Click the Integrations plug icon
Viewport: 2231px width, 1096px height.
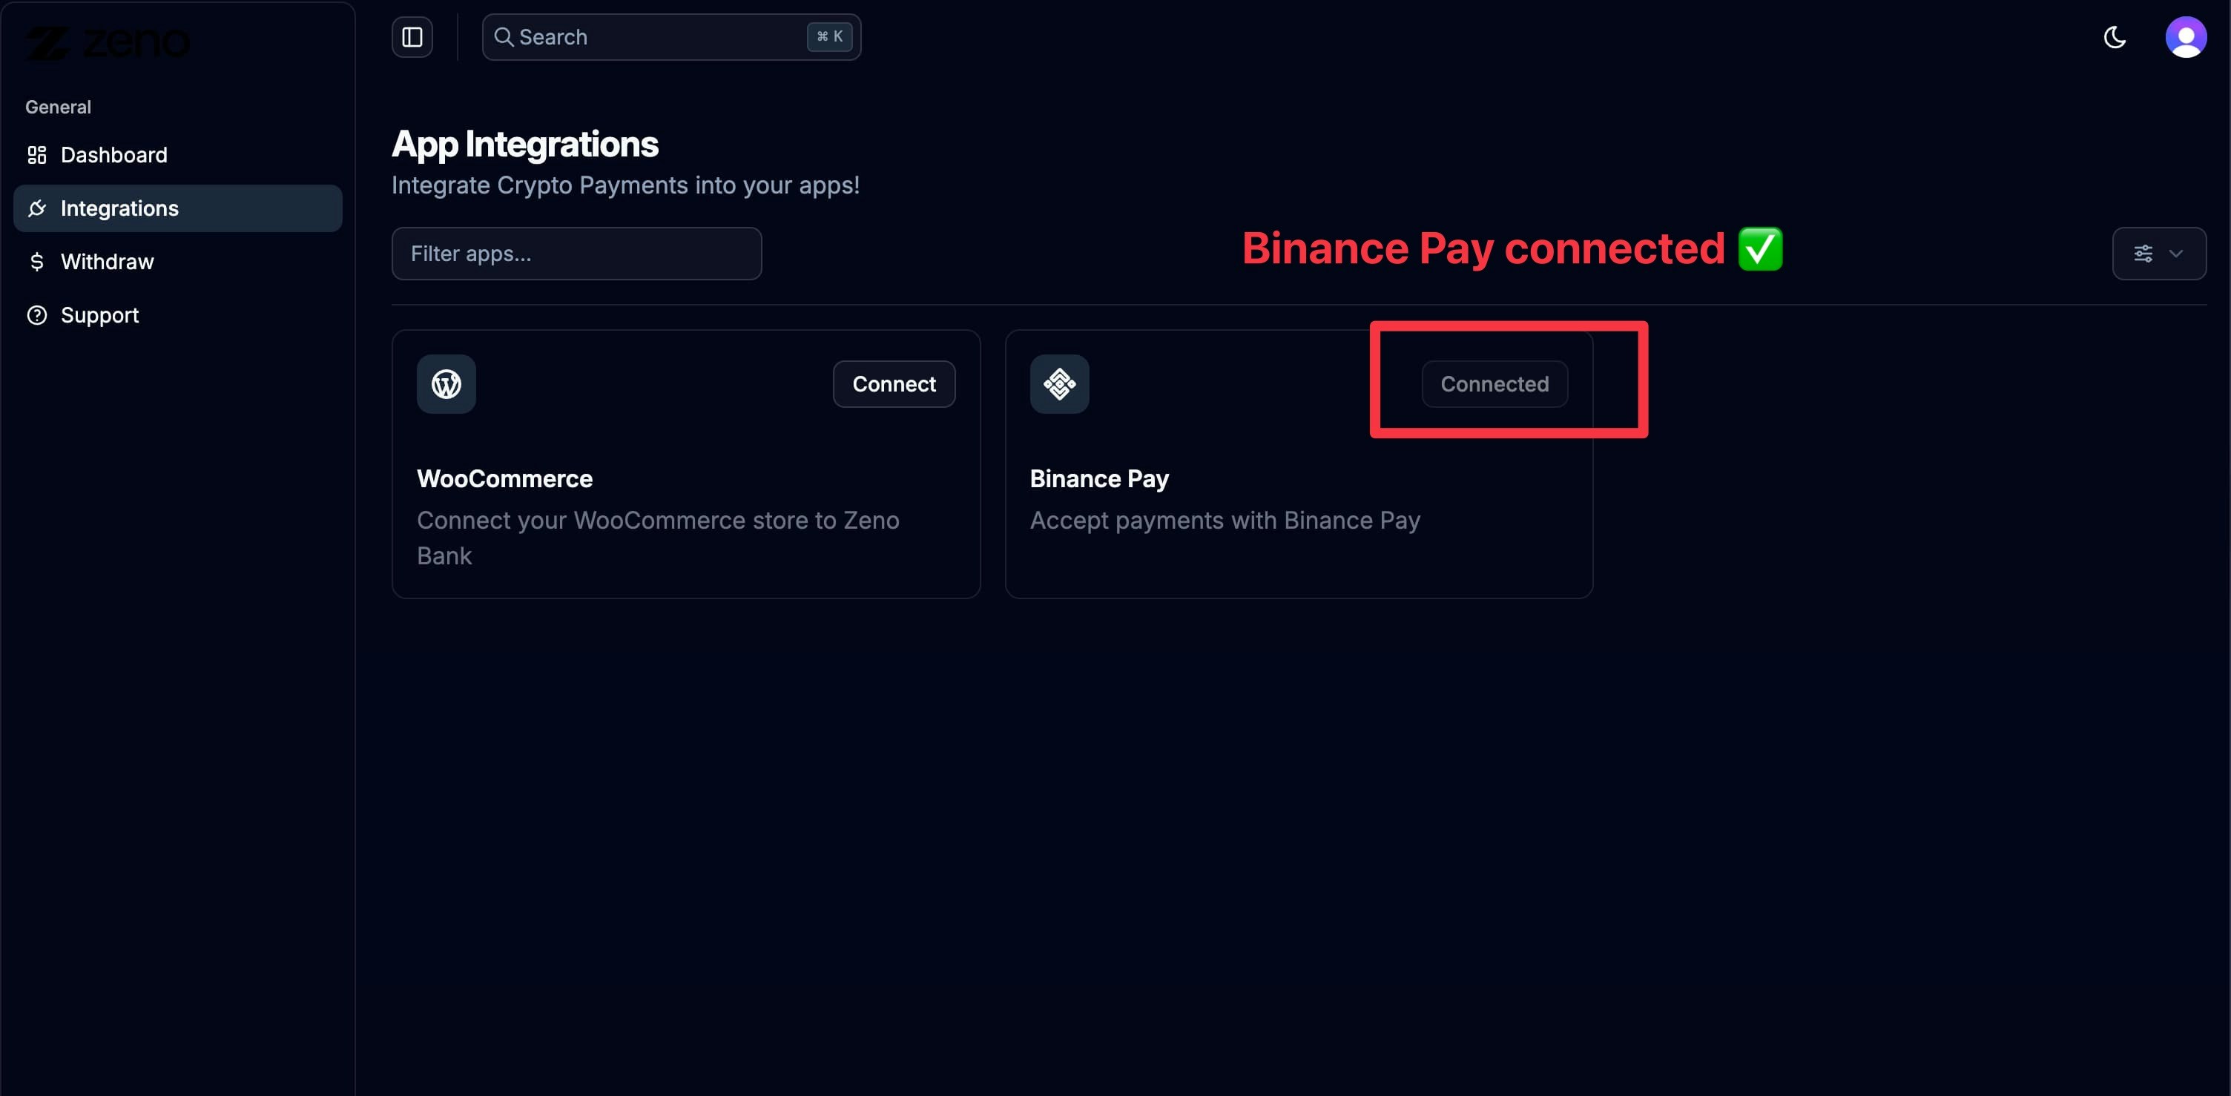[37, 208]
